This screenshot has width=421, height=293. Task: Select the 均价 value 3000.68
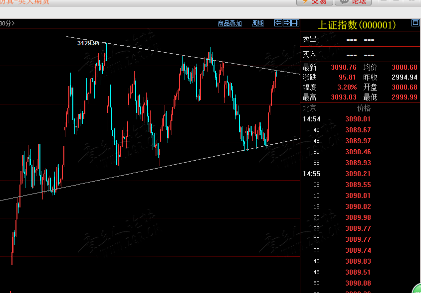(x=405, y=67)
